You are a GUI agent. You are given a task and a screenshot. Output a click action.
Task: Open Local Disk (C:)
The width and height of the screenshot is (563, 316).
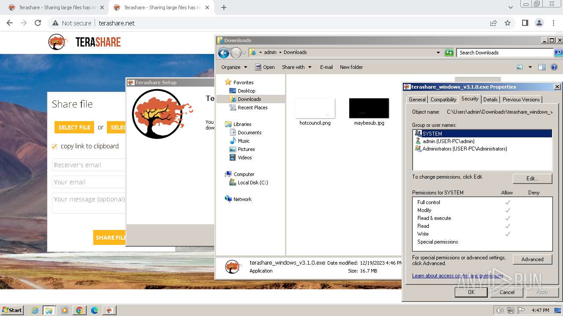pyautogui.click(x=253, y=183)
